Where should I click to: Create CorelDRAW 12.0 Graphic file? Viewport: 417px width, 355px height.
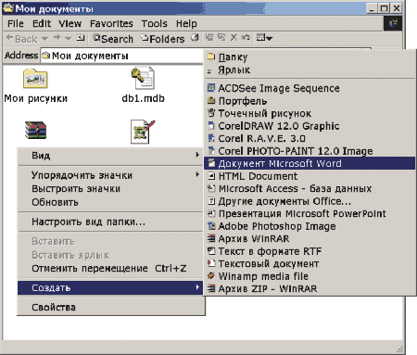(310, 126)
